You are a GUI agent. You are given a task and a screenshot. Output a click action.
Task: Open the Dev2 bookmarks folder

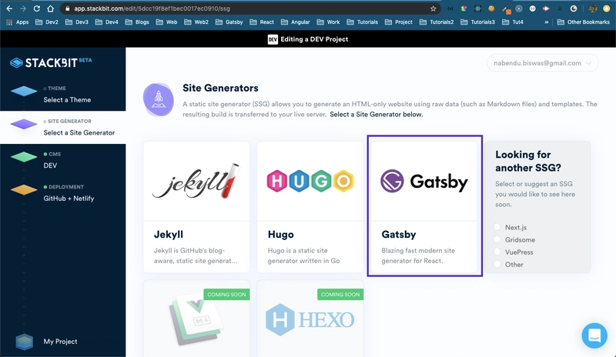click(47, 22)
